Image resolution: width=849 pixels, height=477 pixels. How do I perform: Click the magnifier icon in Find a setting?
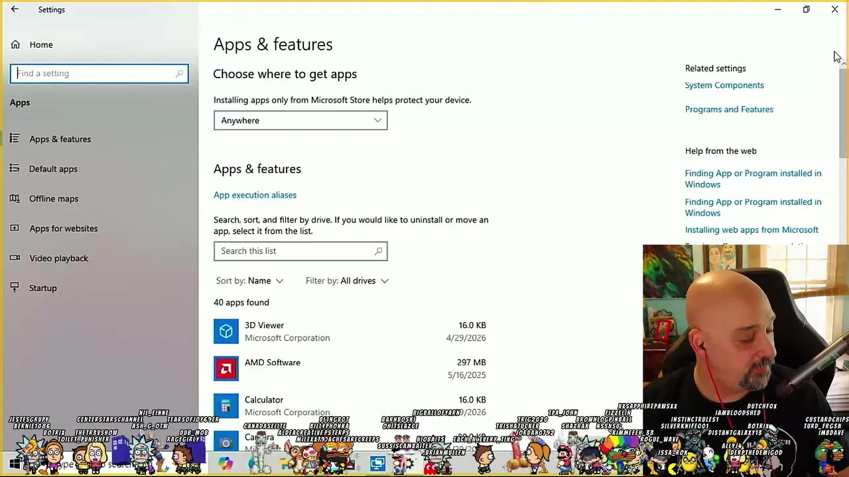(x=179, y=74)
